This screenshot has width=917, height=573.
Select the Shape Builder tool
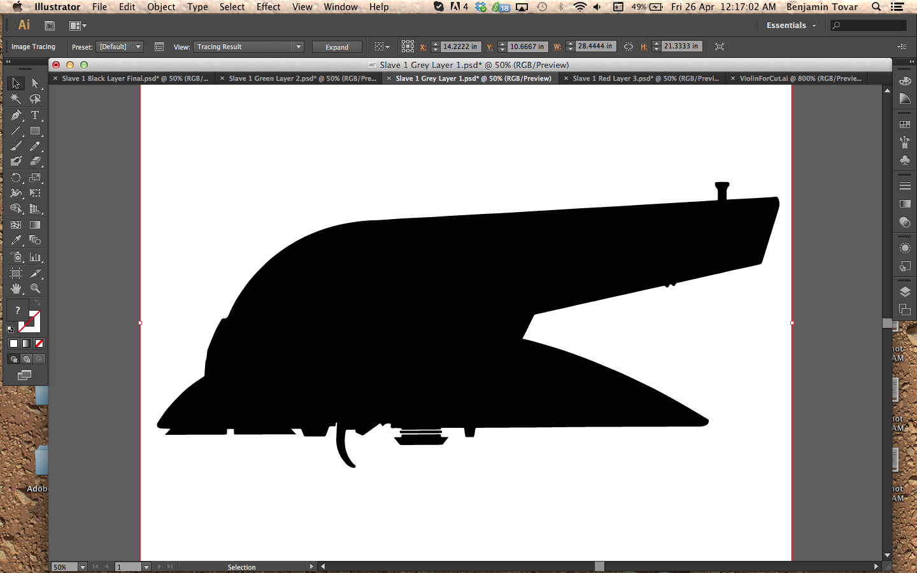pyautogui.click(x=16, y=208)
